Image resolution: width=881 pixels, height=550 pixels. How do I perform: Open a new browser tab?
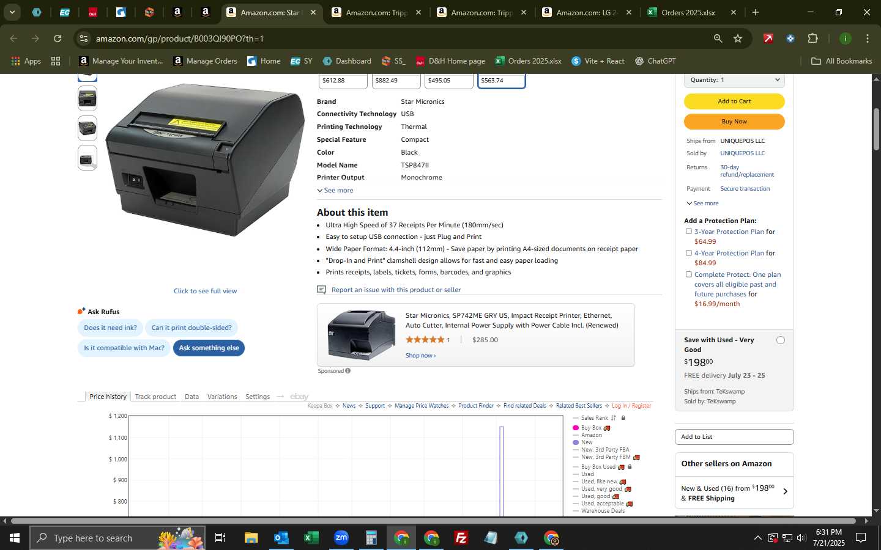click(755, 12)
